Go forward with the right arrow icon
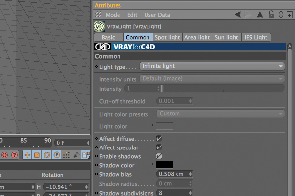Screen dimensions: 295x196 pos(247,14)
